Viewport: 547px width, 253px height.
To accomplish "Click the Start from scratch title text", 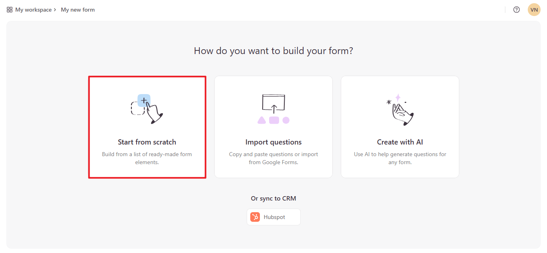I will click(147, 142).
